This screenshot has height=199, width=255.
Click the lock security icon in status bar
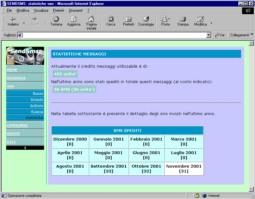(197, 195)
